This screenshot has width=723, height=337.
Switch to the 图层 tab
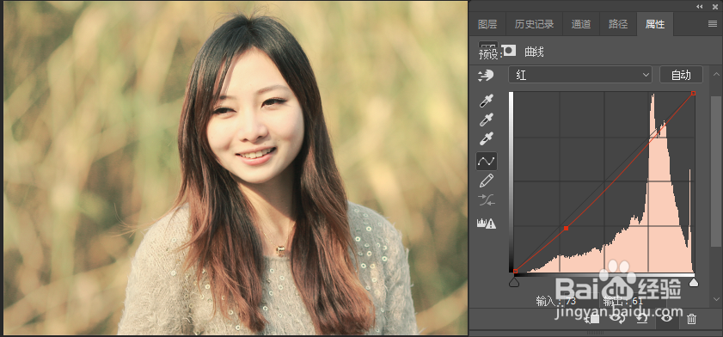click(487, 24)
